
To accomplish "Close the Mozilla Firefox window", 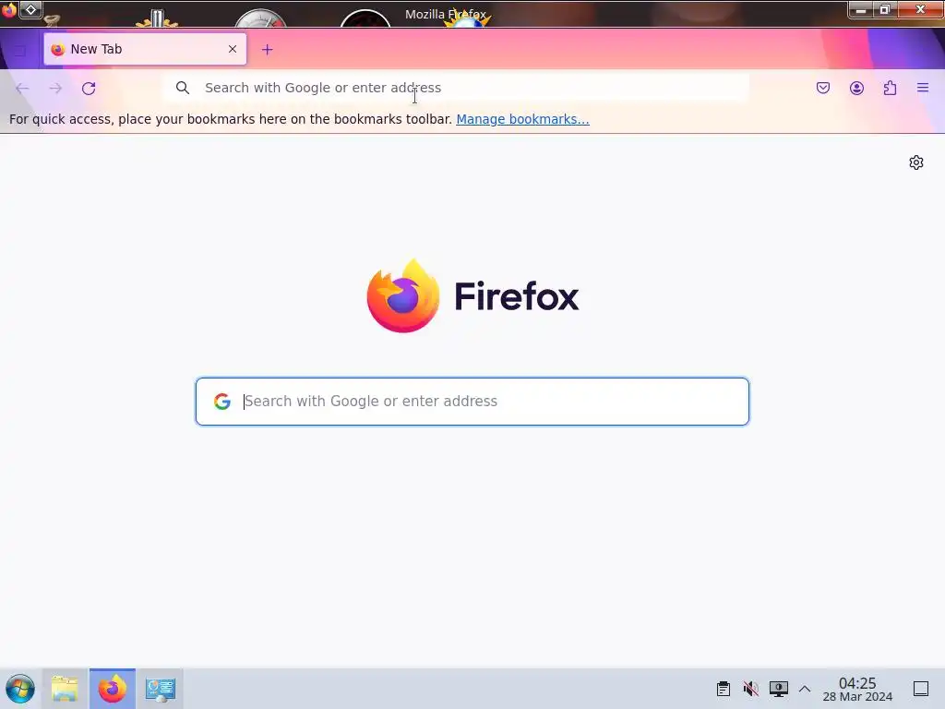I will [920, 9].
